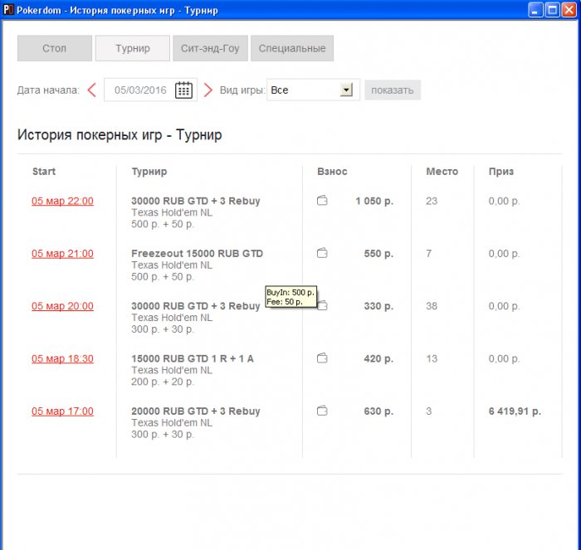The image size is (581, 550).
Task: Open the 05 мар 18:30 tournament link
Action: (x=62, y=359)
